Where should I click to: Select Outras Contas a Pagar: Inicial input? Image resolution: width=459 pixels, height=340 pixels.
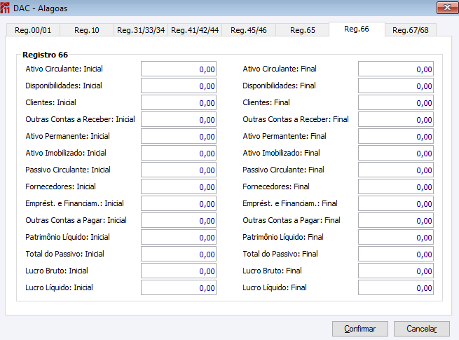pyautogui.click(x=179, y=221)
